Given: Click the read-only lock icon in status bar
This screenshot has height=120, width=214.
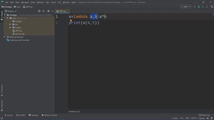Looking at the screenshot, I should [x=208, y=118].
